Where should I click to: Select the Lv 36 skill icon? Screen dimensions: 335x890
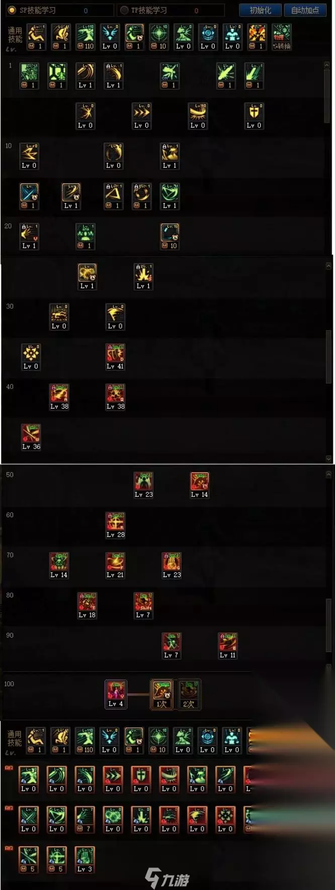click(x=31, y=436)
